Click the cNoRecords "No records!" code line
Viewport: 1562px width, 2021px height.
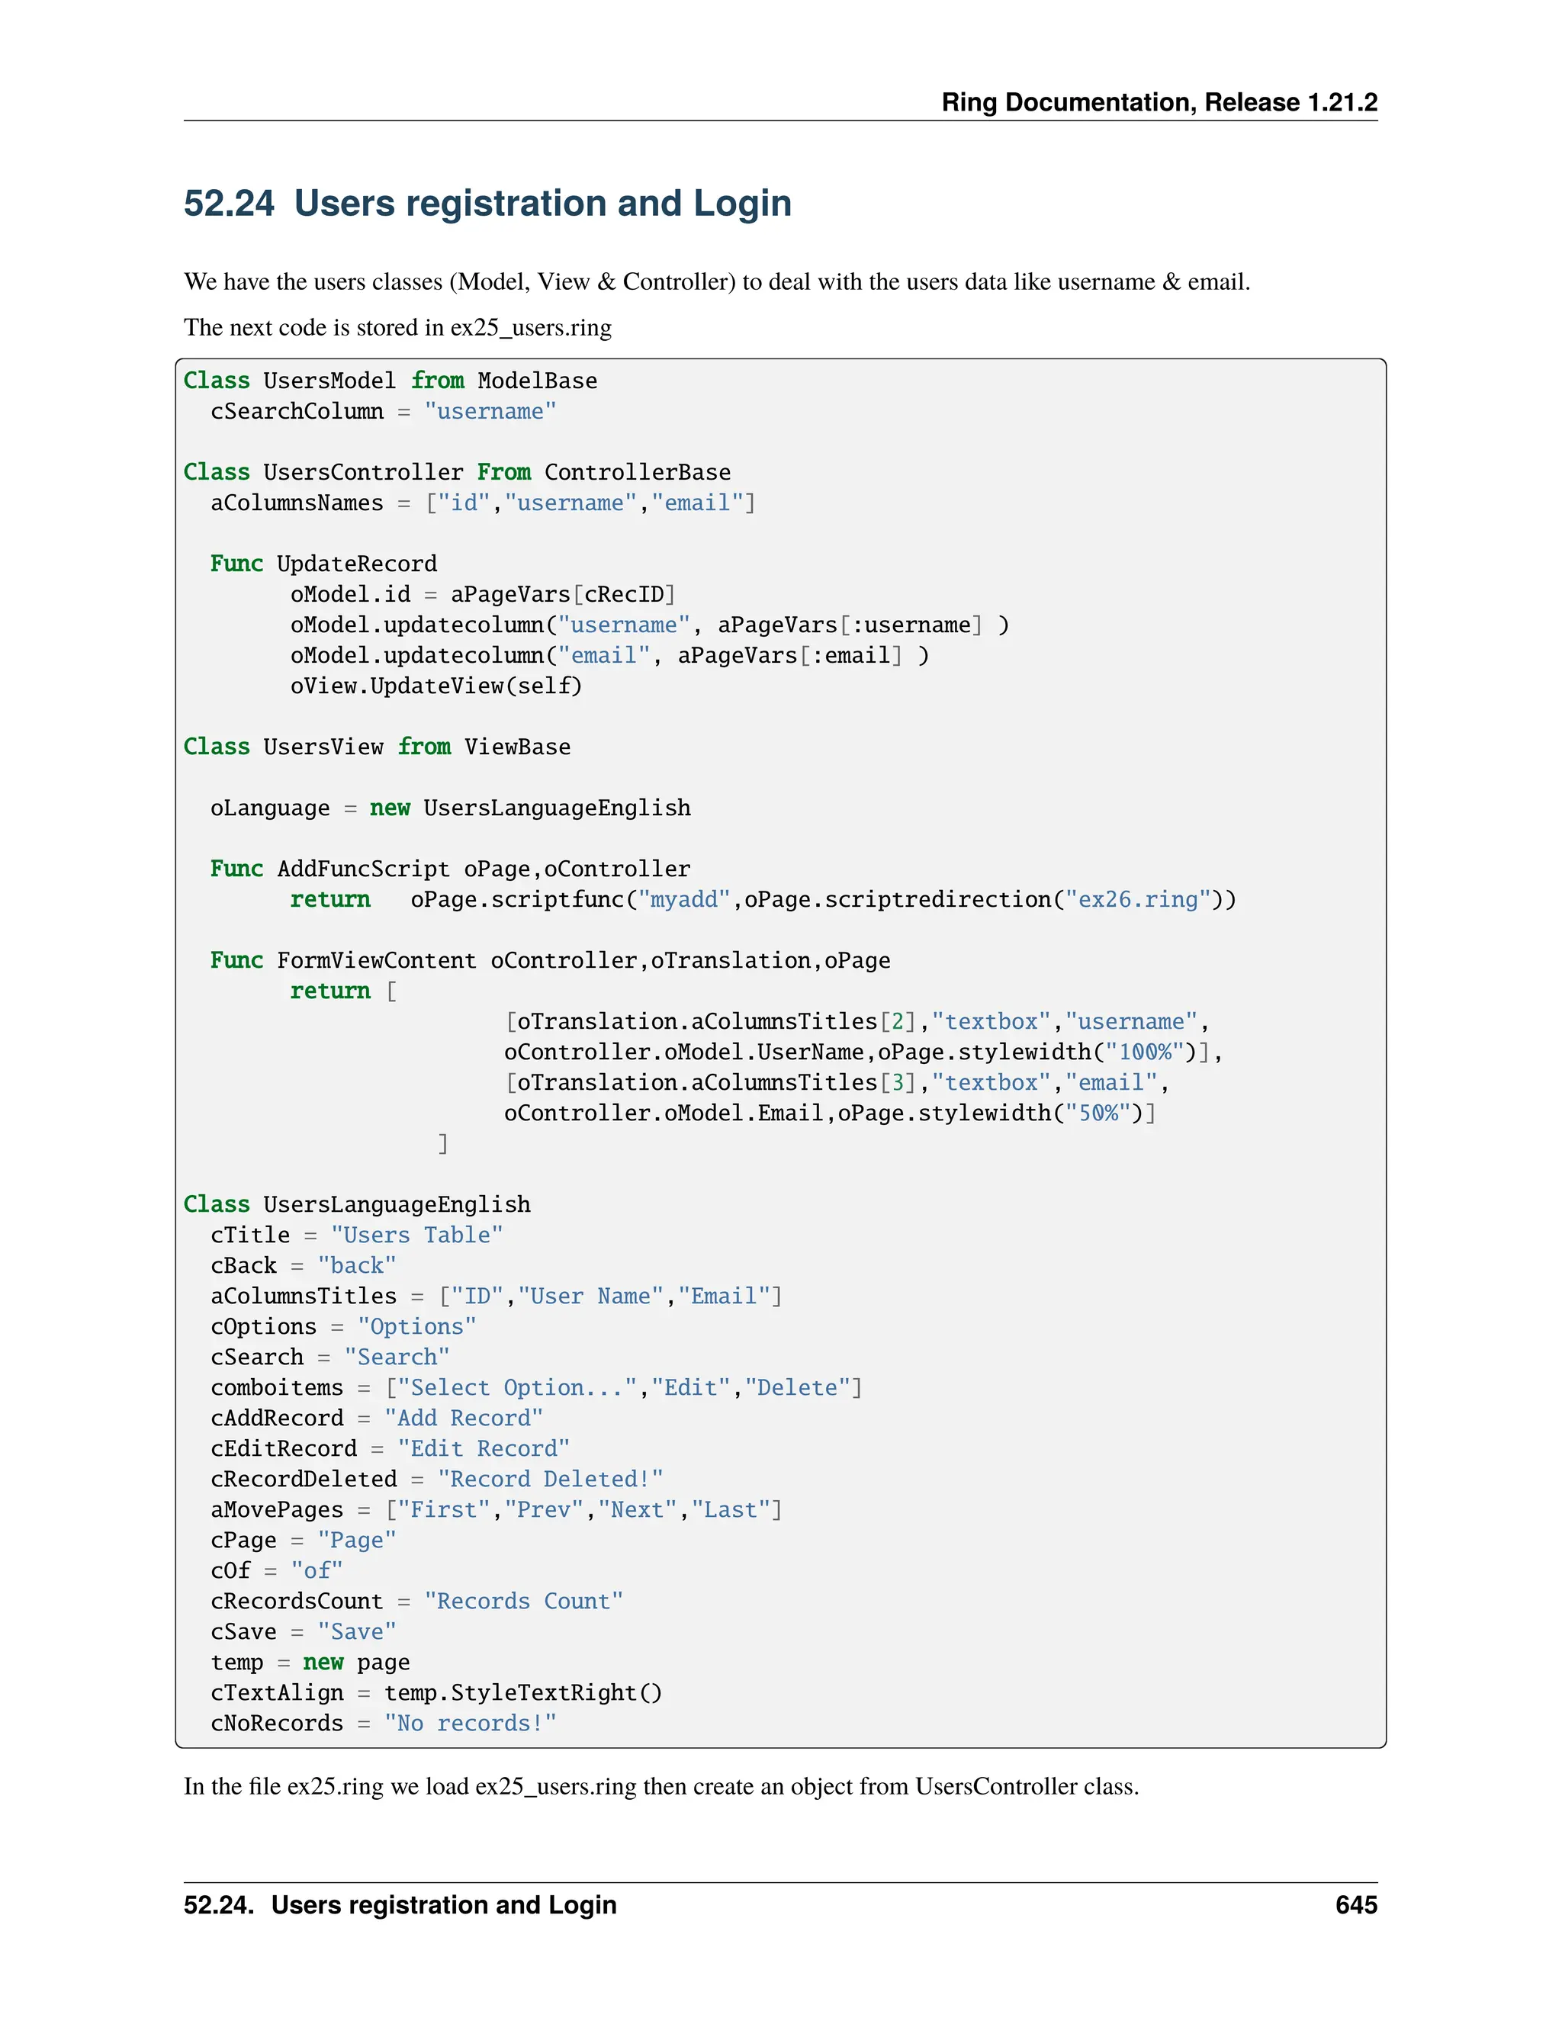[x=383, y=1723]
